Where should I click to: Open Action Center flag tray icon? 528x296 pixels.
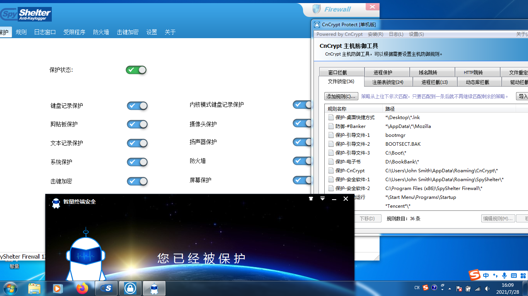point(459,288)
